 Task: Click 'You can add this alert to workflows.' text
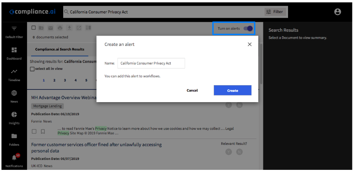(132, 76)
